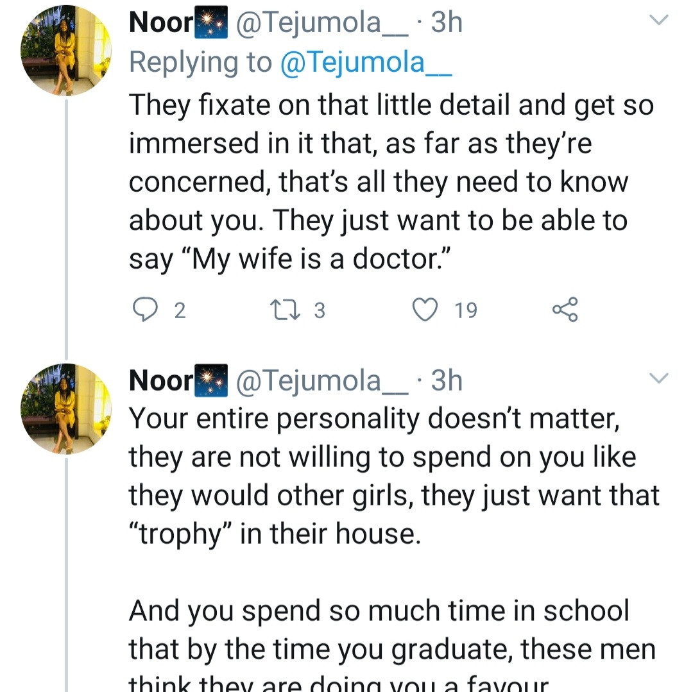
Task: Click the retweet count of 3
Action: 320,311
